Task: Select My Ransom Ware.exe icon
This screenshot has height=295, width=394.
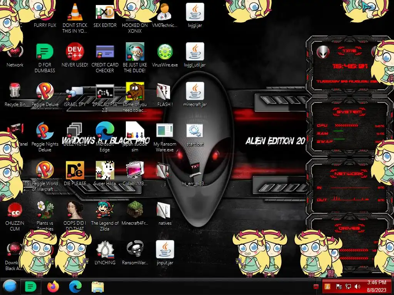Action: 165,131
